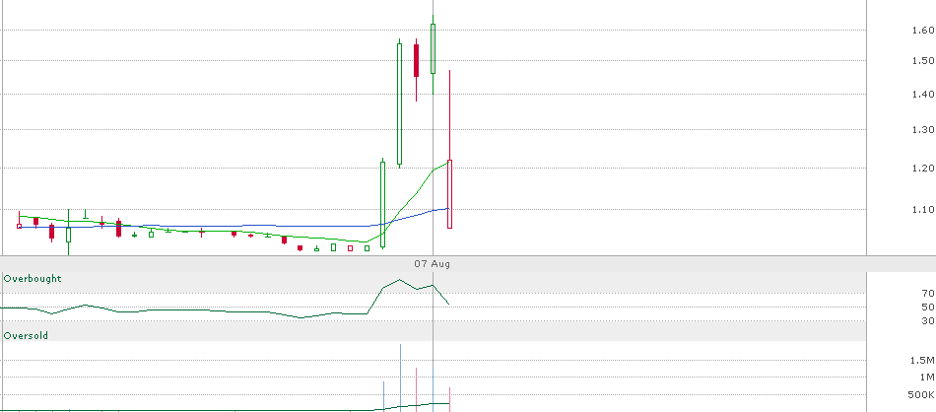The width and height of the screenshot is (936, 412).
Task: Click the Overbought label in the RSI panel
Action: click(x=33, y=279)
